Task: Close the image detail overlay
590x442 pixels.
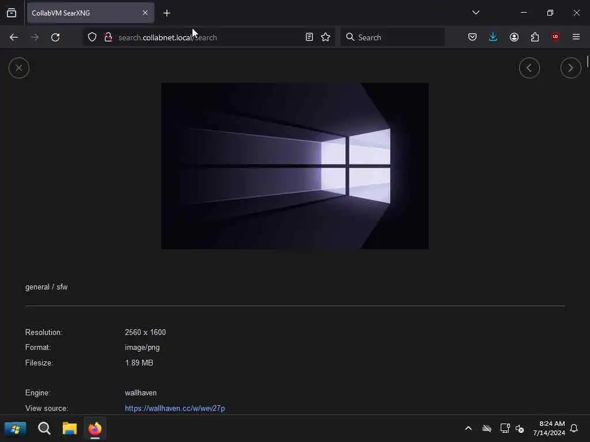Action: (19, 68)
